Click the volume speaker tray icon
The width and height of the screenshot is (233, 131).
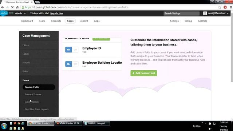click(210, 129)
